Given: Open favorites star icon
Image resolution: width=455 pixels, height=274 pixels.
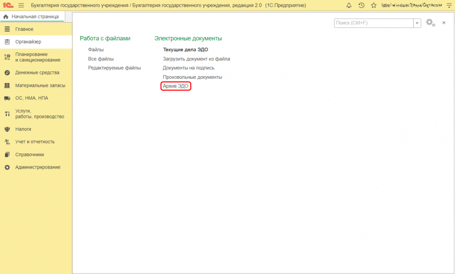Looking at the screenshot, I should (374, 5).
